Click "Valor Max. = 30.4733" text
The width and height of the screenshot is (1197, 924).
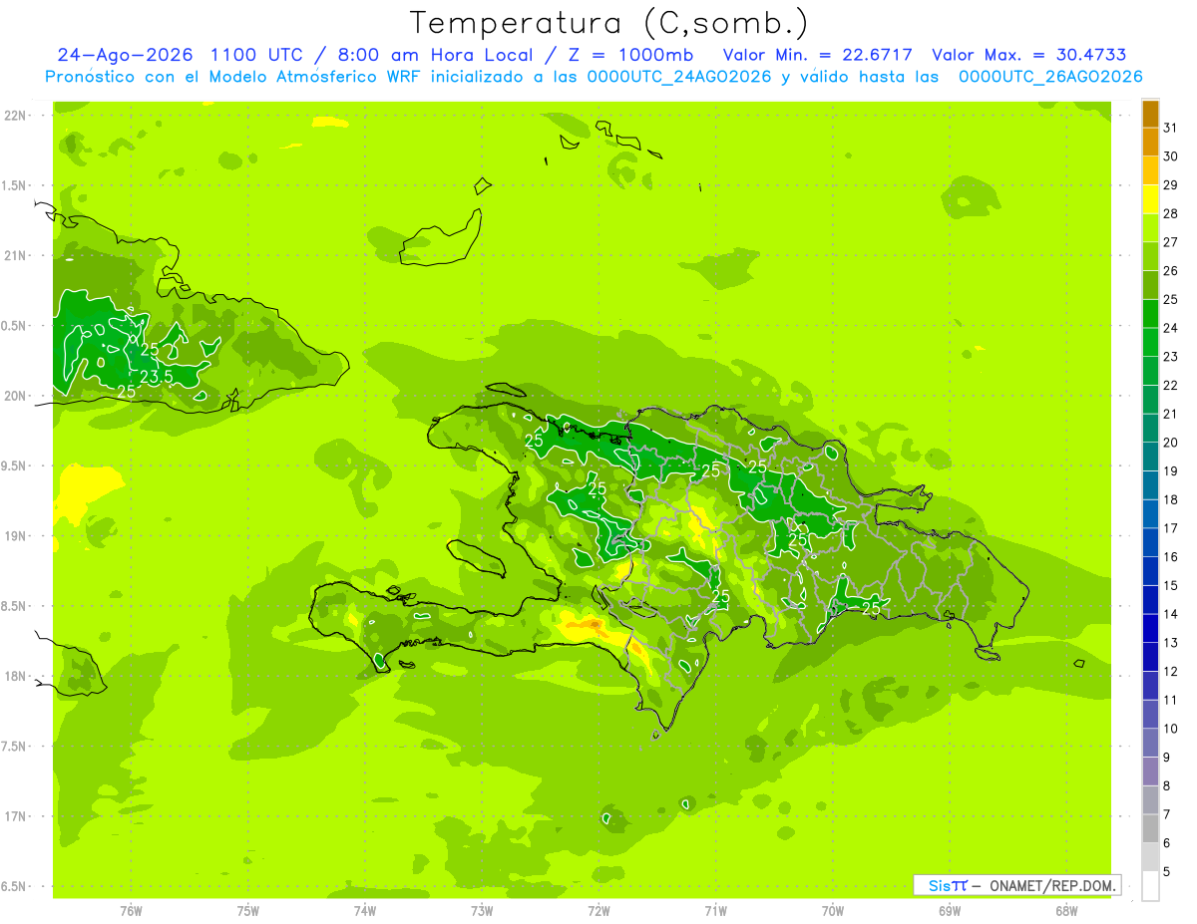pos(1029,55)
